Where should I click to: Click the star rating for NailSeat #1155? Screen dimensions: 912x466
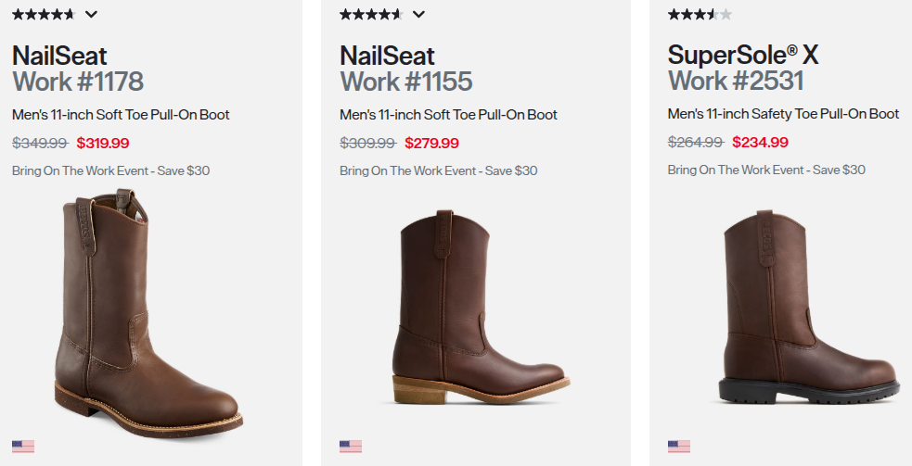click(371, 15)
